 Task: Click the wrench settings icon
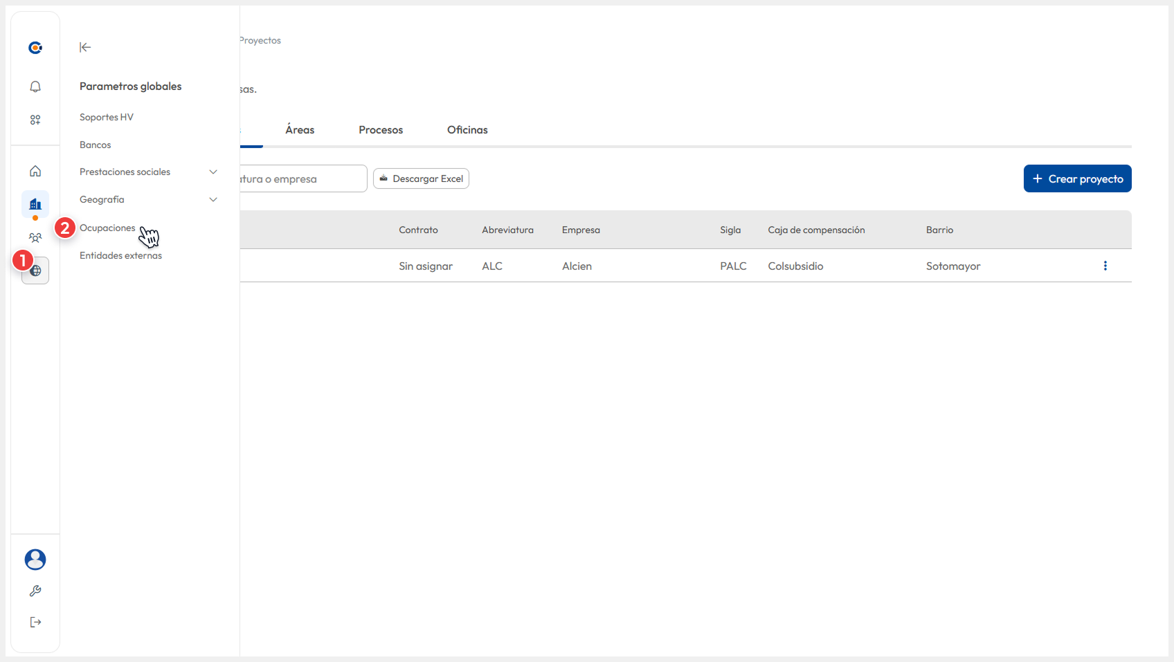[35, 591]
